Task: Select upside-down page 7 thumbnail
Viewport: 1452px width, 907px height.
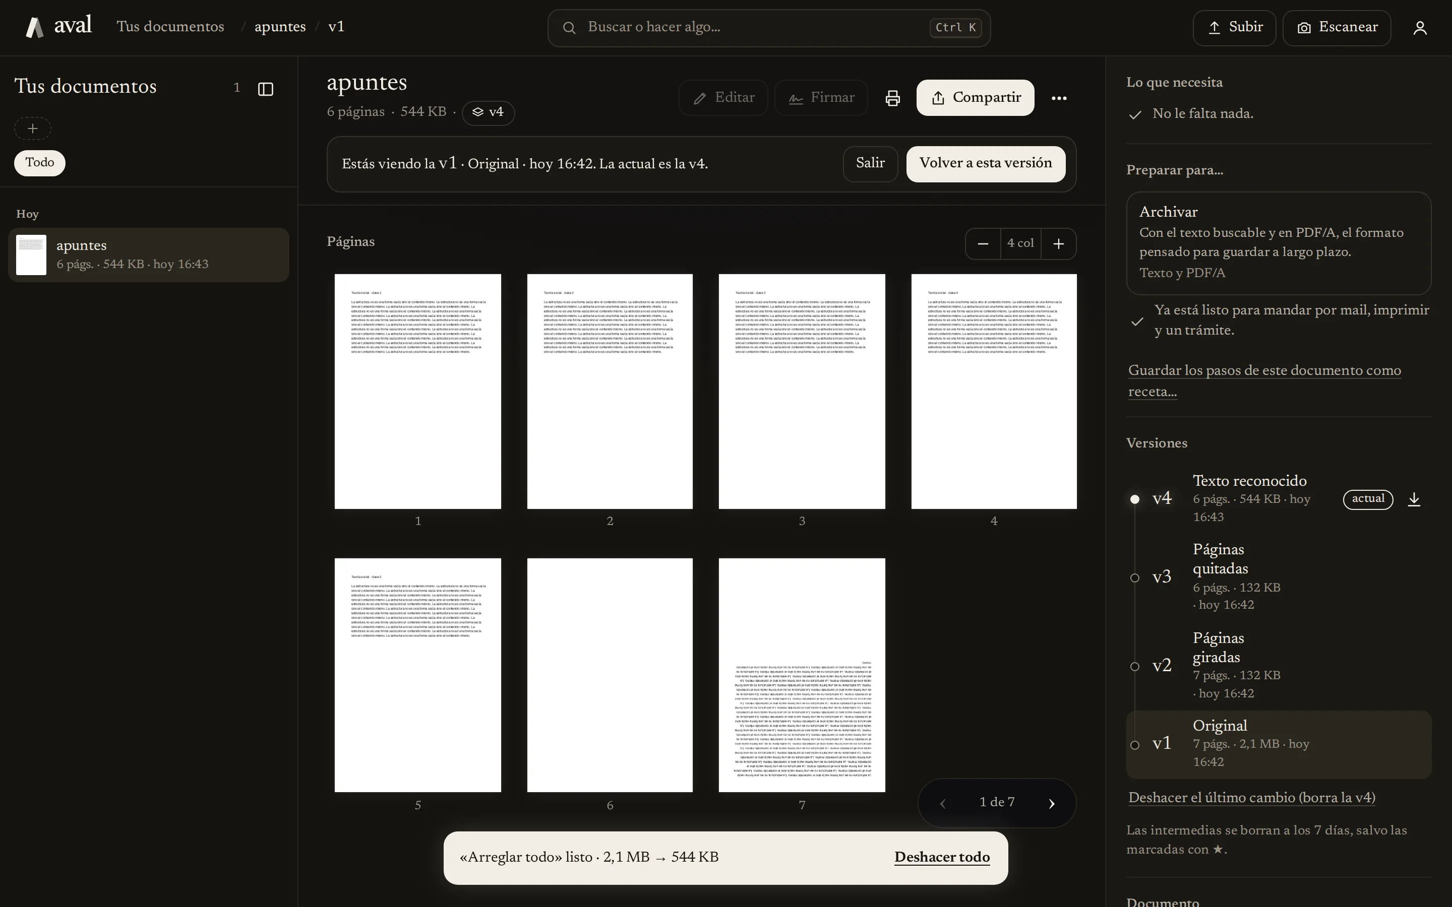Action: [802, 675]
